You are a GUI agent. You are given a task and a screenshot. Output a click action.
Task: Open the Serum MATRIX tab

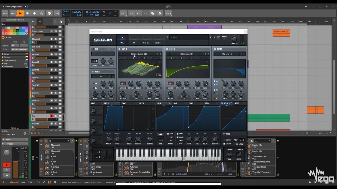coord(146,40)
